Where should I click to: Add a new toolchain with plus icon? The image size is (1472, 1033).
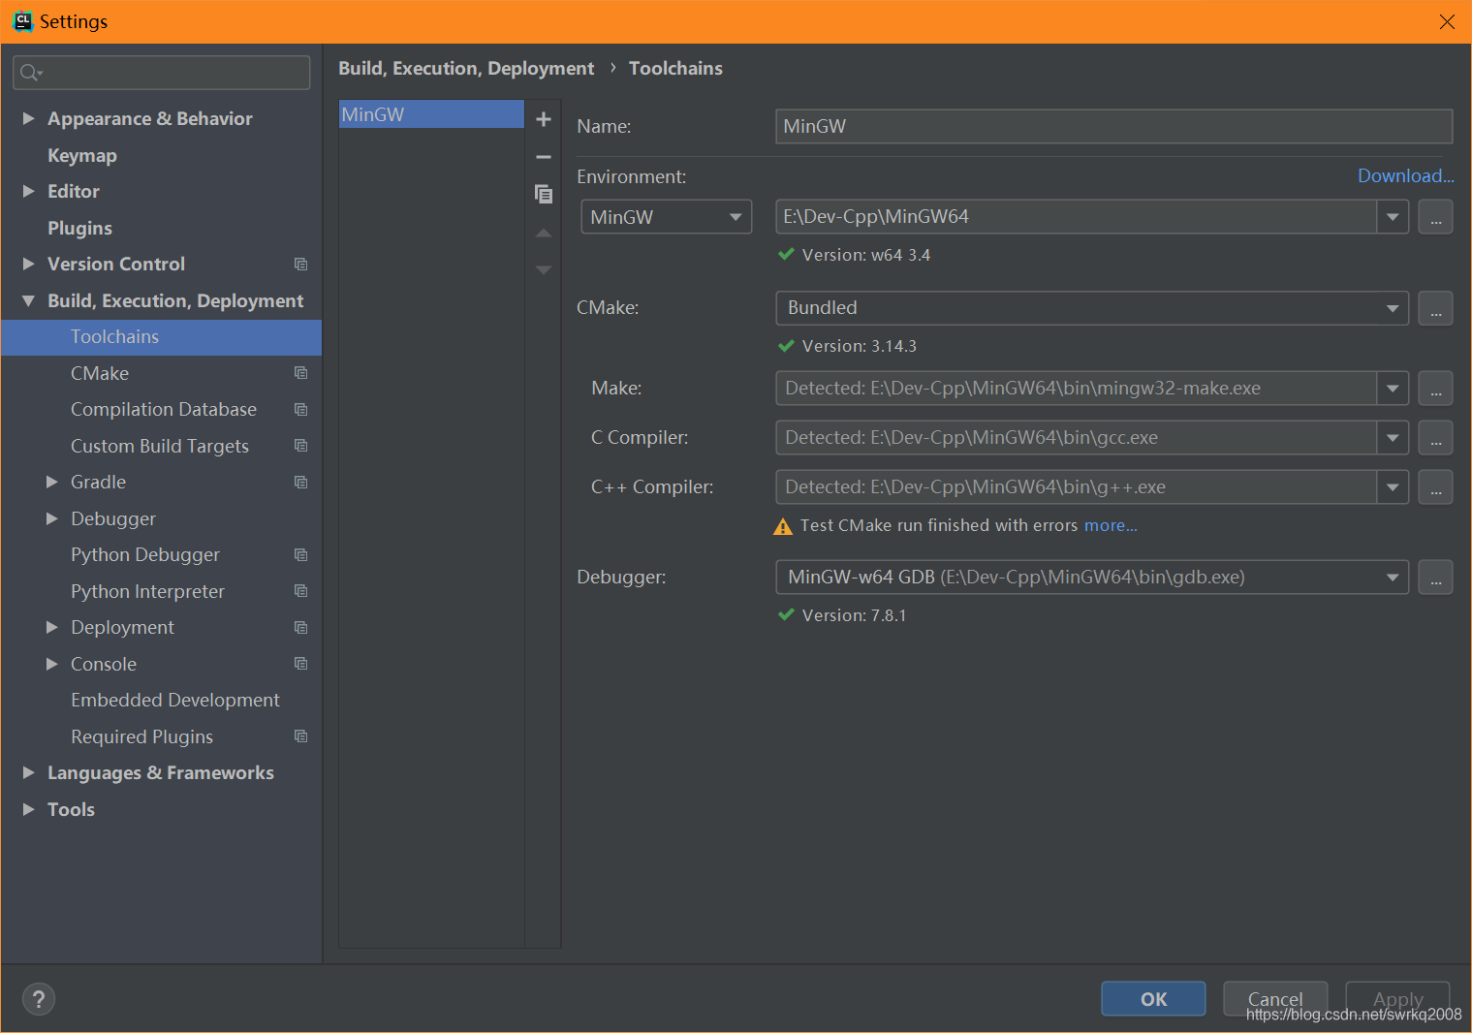click(544, 119)
